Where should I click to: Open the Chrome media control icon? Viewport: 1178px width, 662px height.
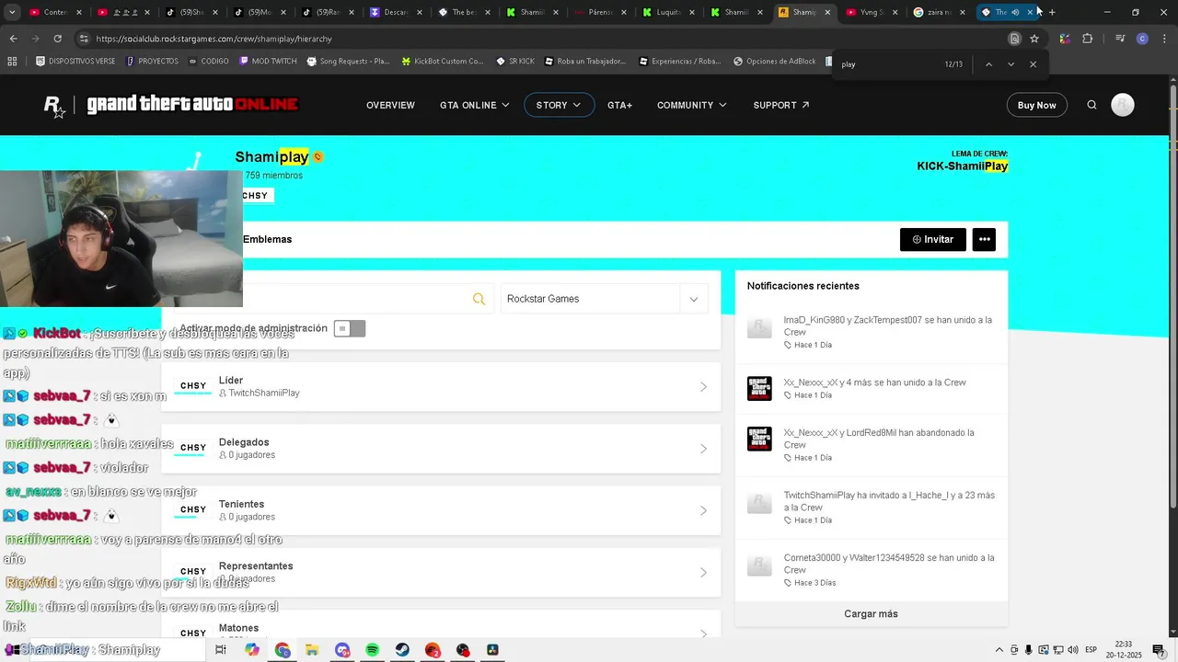[x=1120, y=39]
